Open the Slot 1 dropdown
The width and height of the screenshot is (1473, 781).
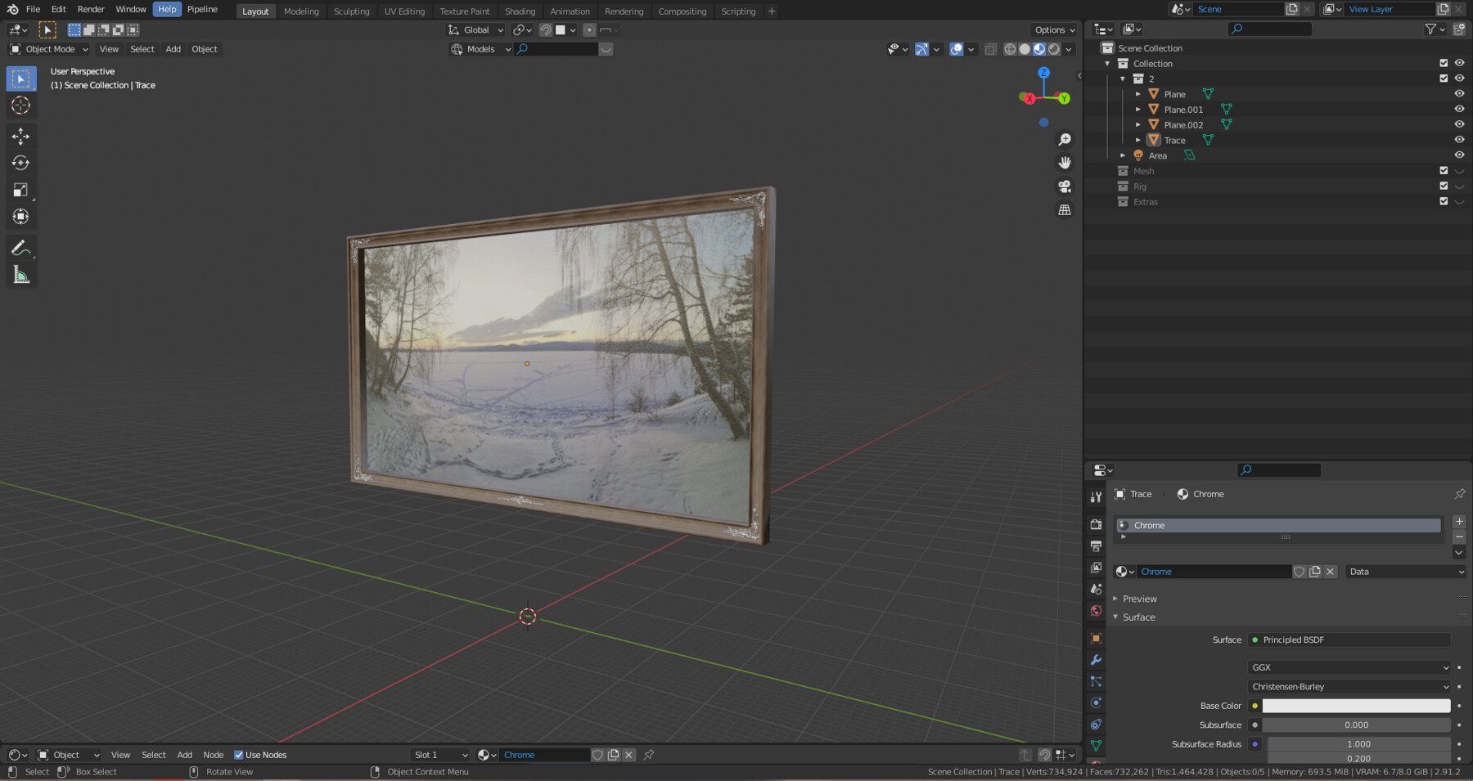click(440, 755)
